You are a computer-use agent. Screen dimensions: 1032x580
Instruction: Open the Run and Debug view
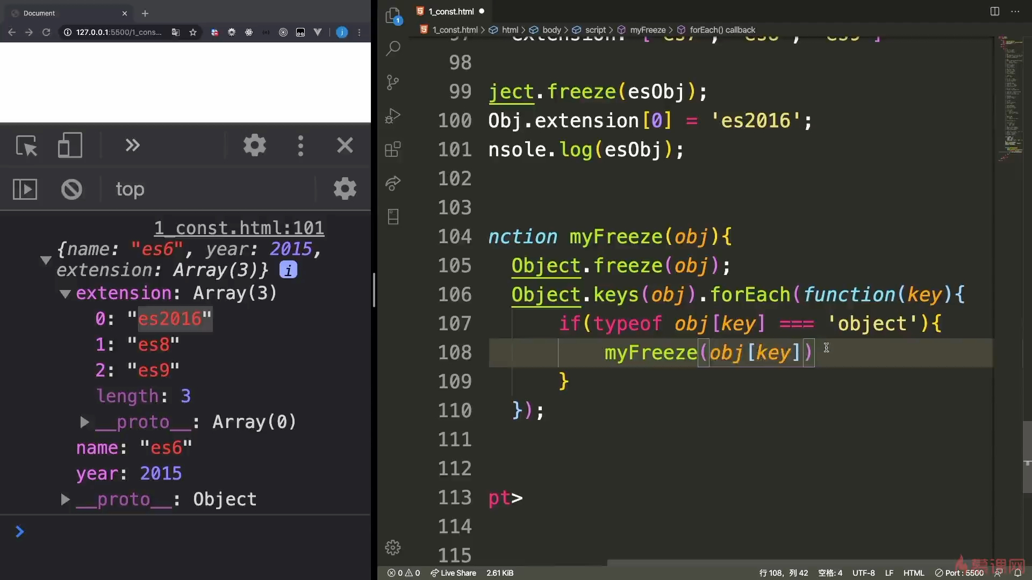point(393,116)
